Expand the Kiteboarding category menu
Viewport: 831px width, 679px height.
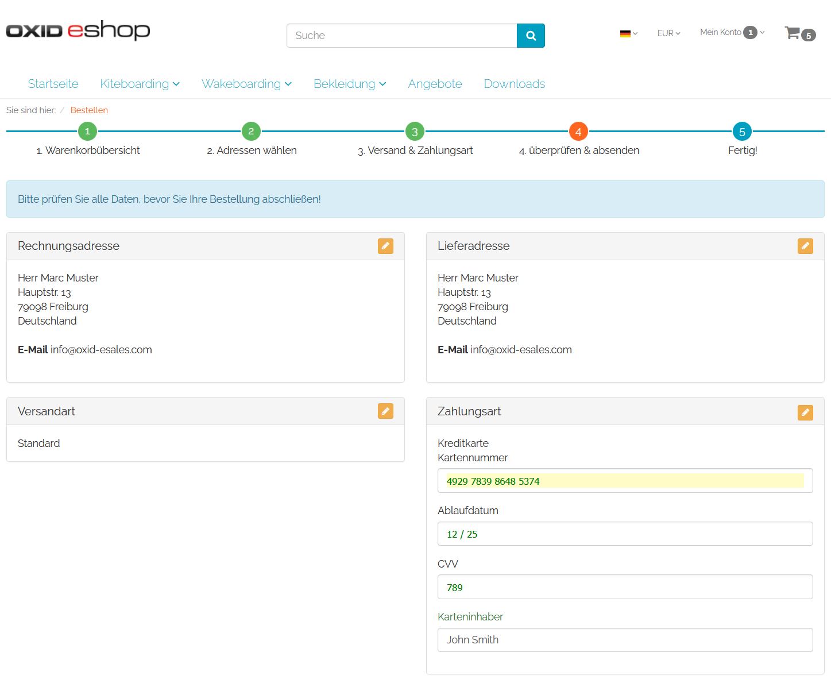tap(140, 84)
